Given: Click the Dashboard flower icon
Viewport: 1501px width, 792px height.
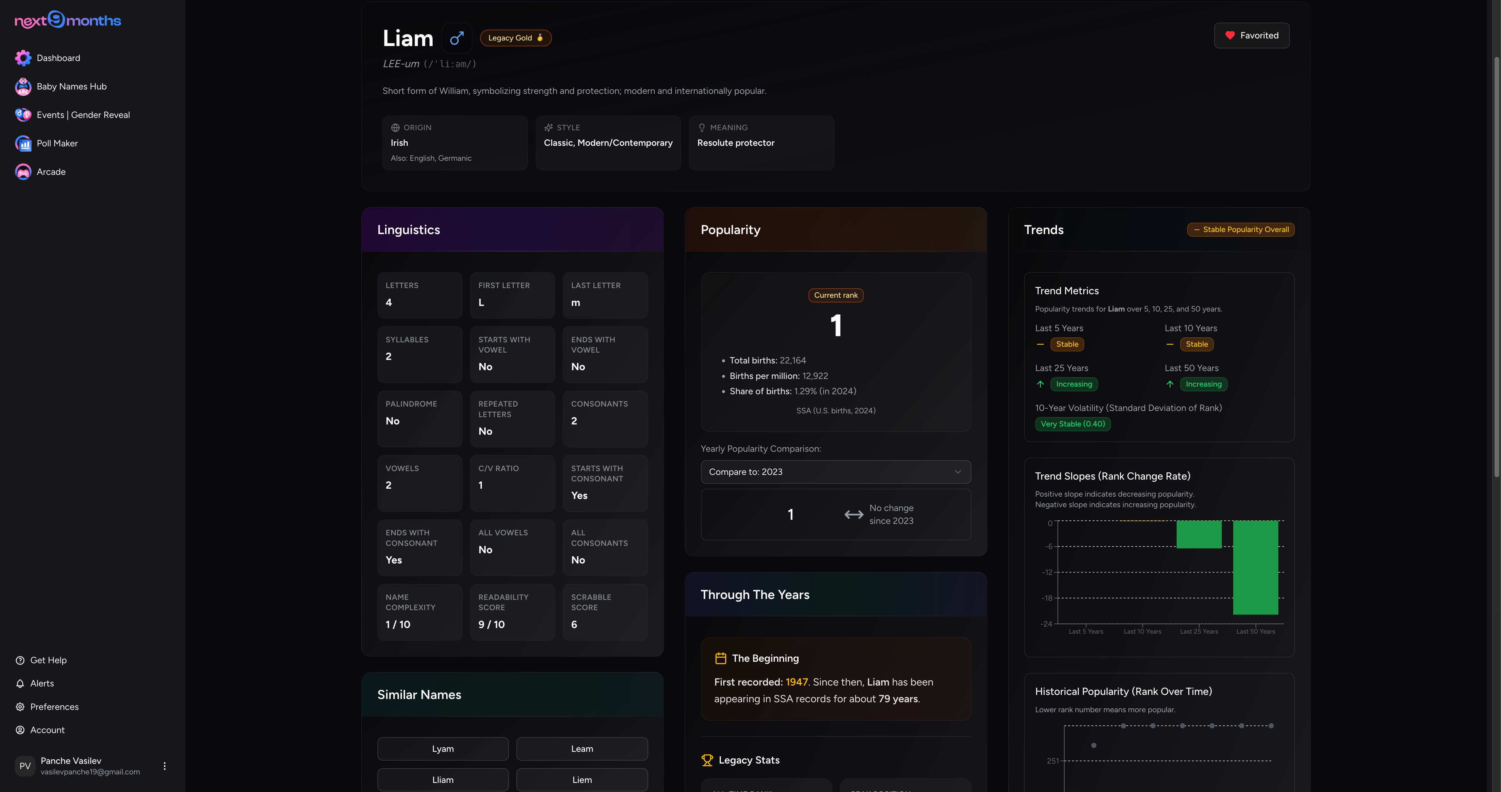Looking at the screenshot, I should (23, 58).
